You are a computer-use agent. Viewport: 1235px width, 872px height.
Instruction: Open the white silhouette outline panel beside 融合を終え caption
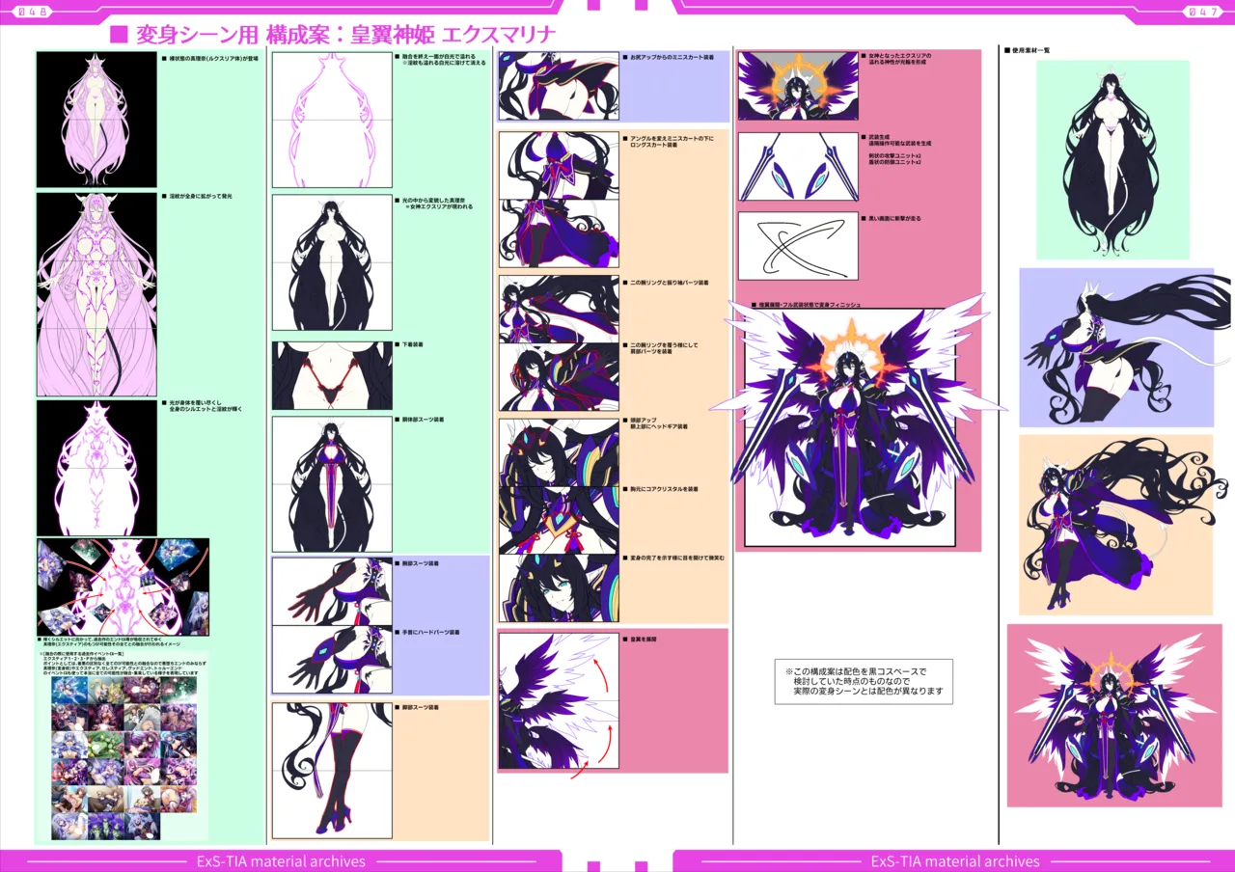coord(332,120)
